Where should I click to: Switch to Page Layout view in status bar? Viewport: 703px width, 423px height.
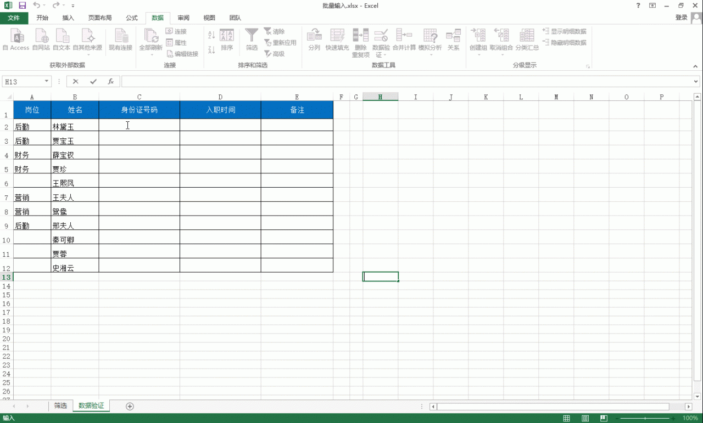[585, 418]
